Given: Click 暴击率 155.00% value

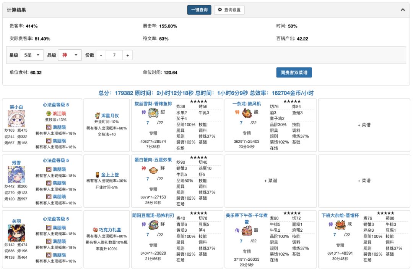Looking at the screenshot, I should coord(168,26).
